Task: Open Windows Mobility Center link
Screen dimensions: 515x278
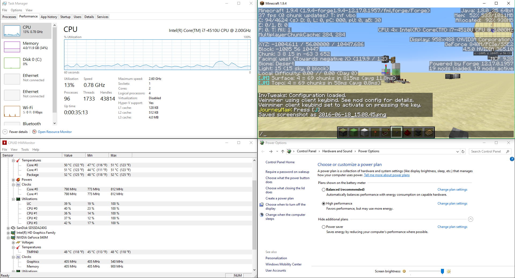Action: click(284, 264)
